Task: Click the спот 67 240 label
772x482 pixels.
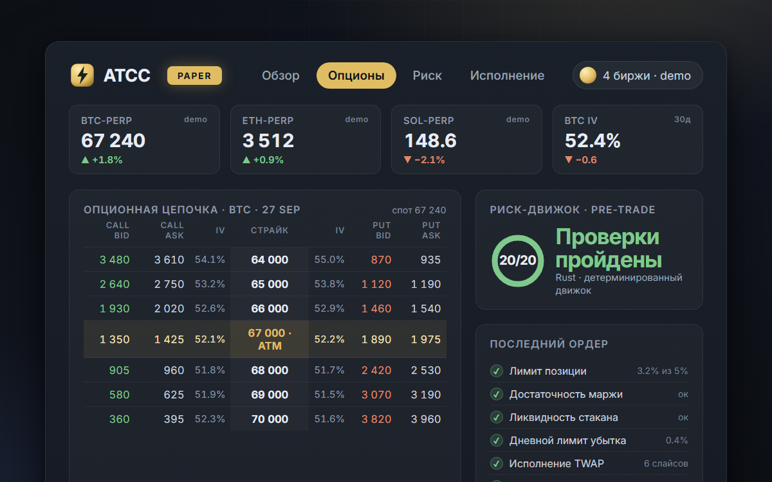Action: pos(419,211)
